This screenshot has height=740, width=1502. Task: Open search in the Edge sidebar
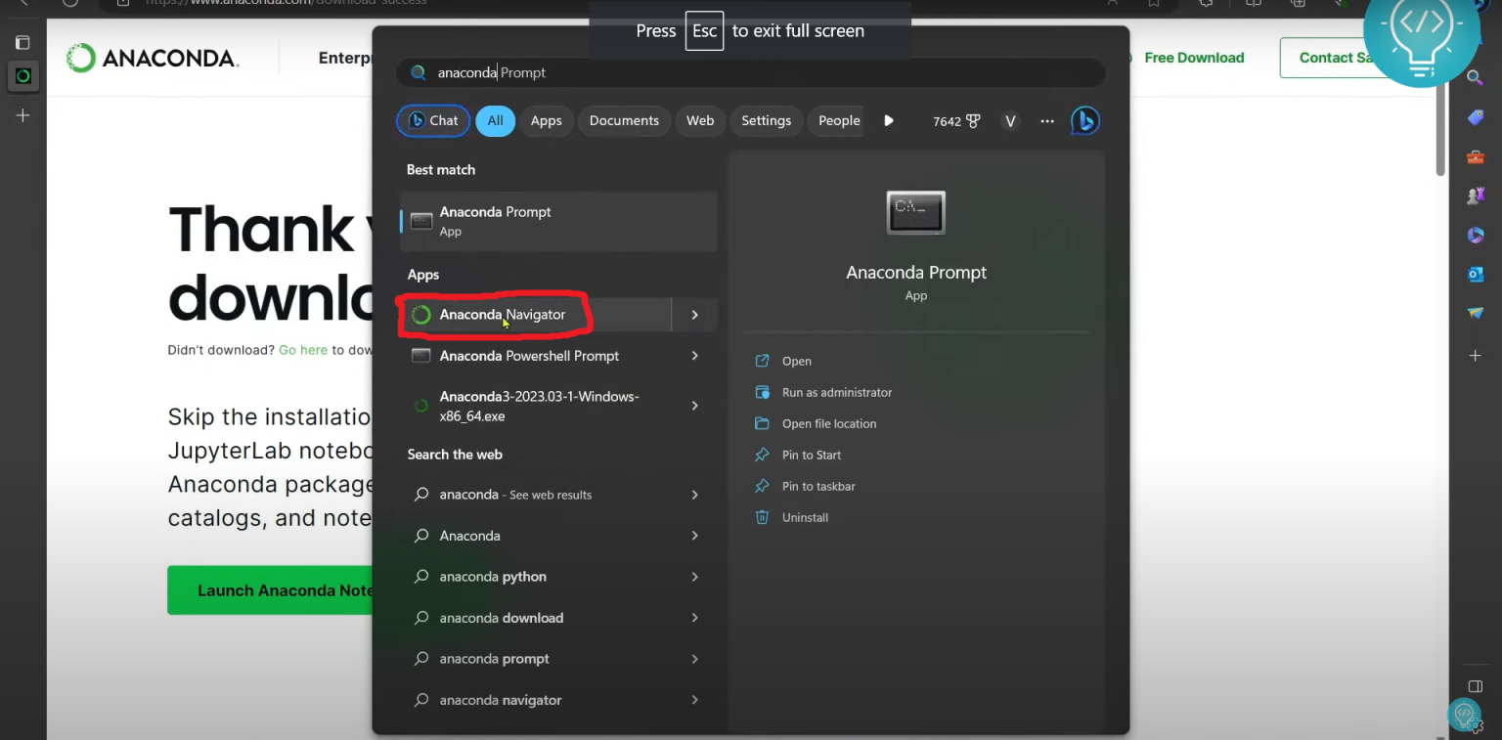[x=1475, y=78]
